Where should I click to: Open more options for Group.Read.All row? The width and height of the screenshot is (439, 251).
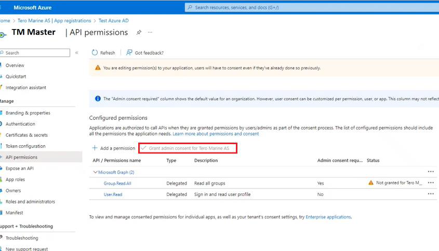[430, 183]
